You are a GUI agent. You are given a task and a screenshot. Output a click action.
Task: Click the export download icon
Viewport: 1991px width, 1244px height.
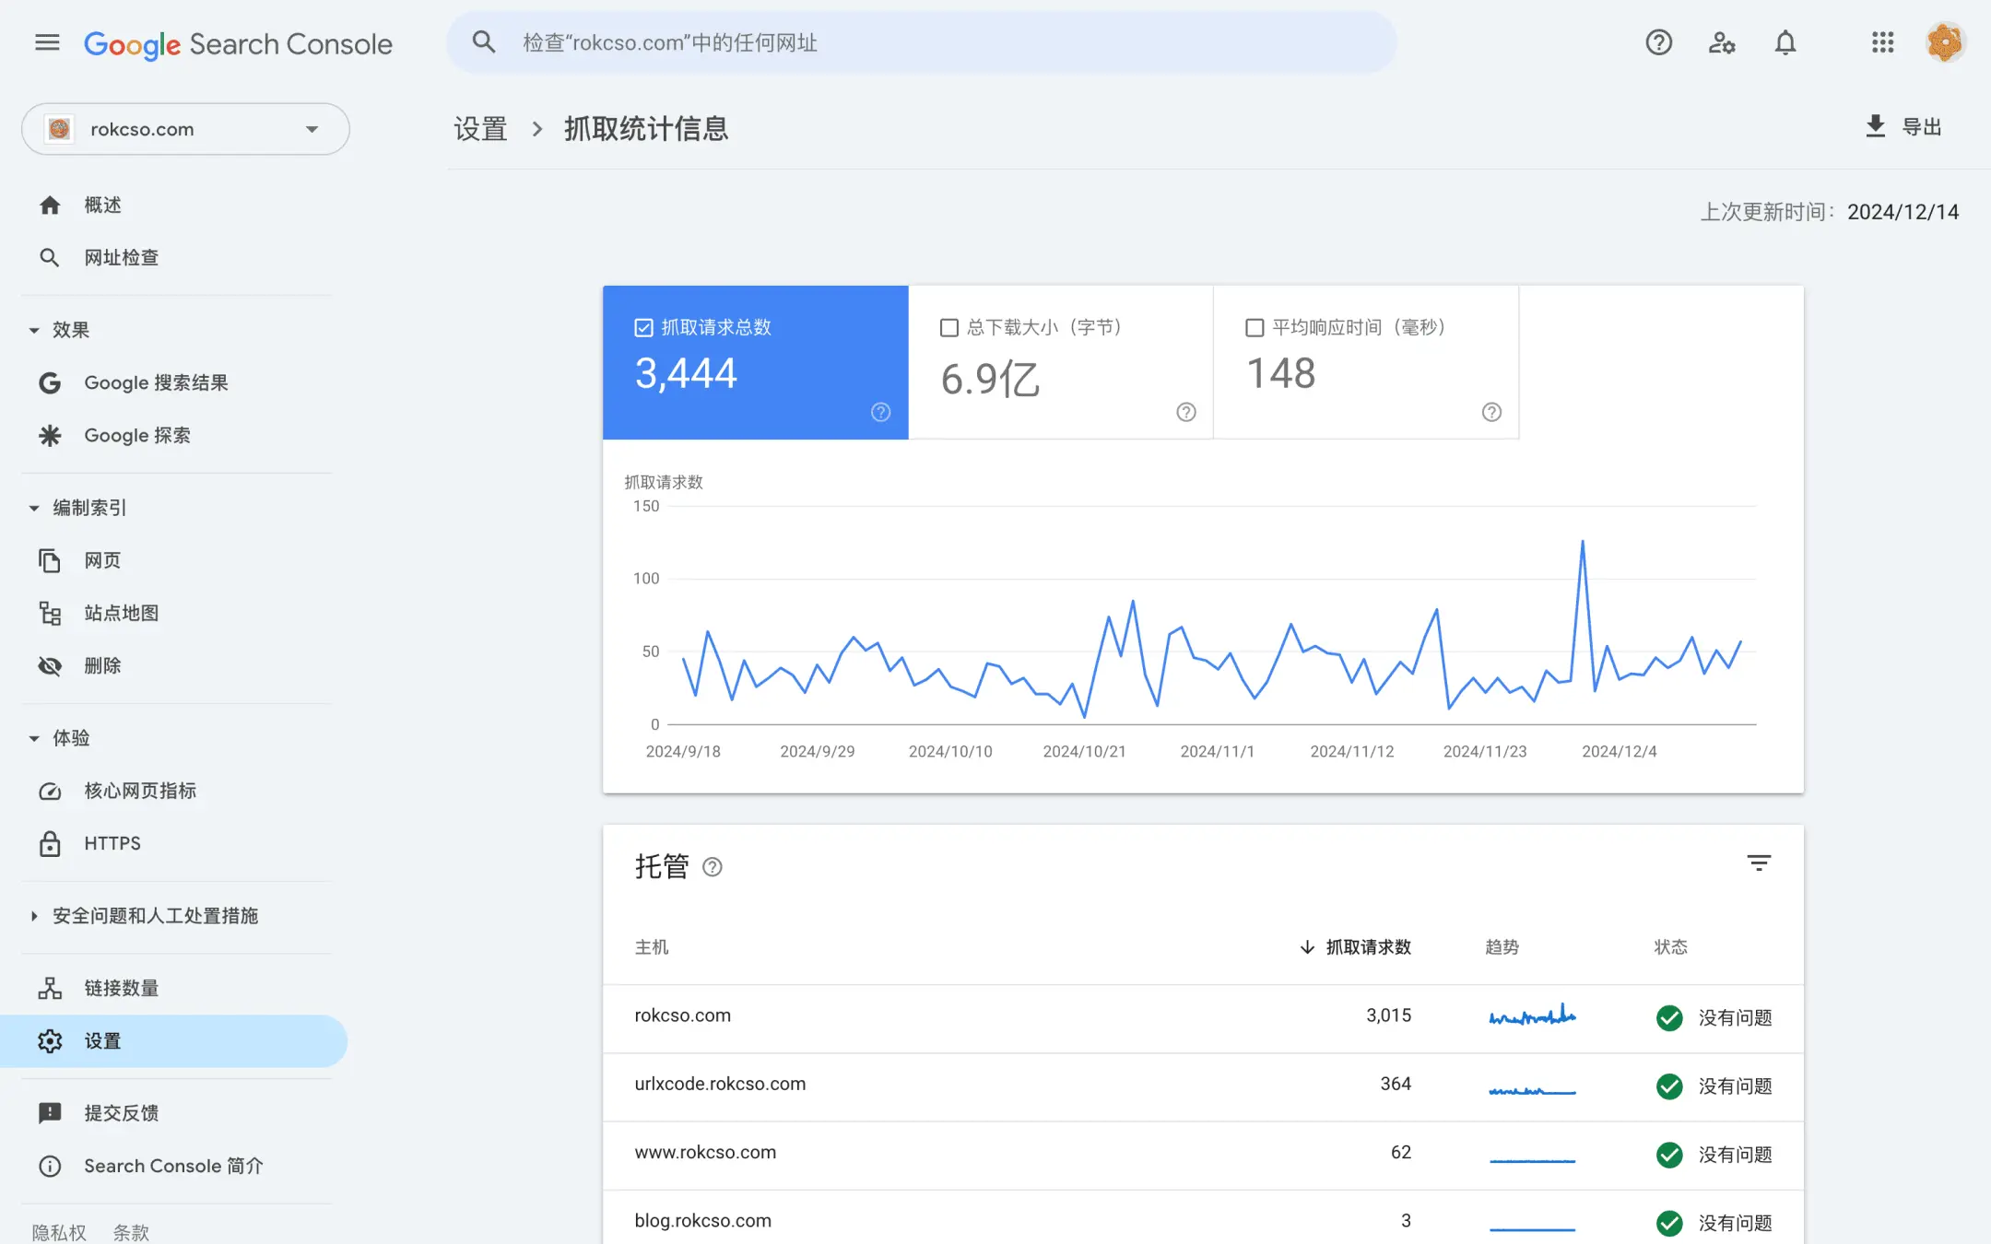[1875, 126]
